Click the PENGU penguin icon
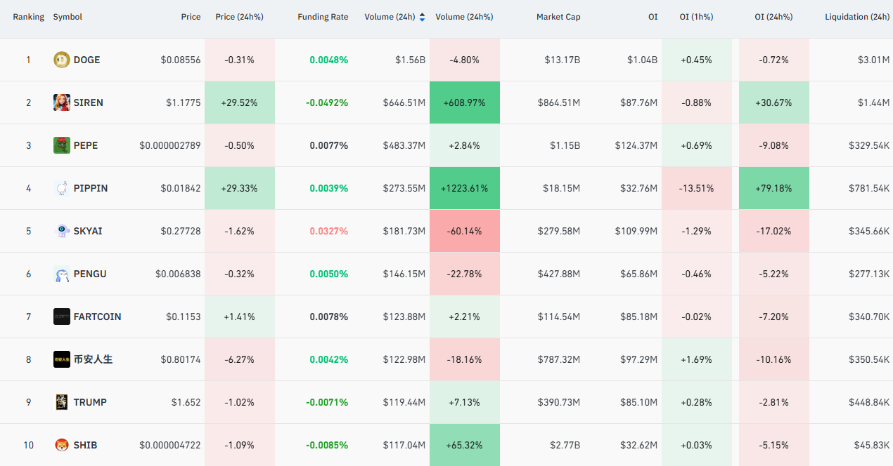Image resolution: width=893 pixels, height=466 pixels. (x=62, y=274)
